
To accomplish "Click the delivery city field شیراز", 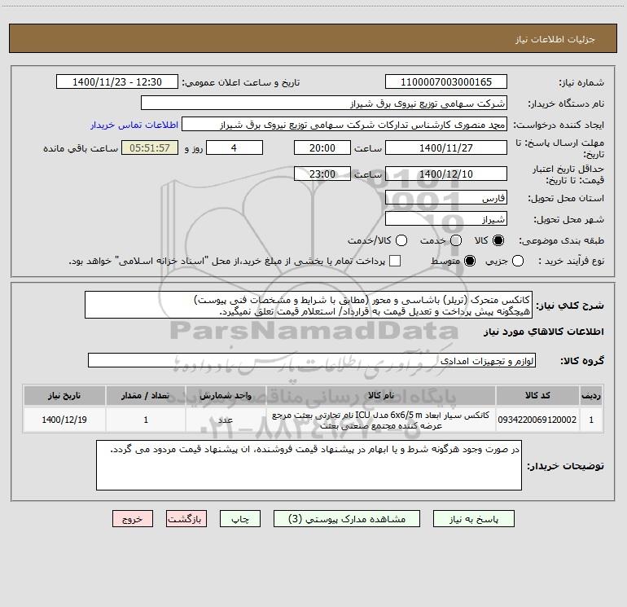I will point(446,218).
